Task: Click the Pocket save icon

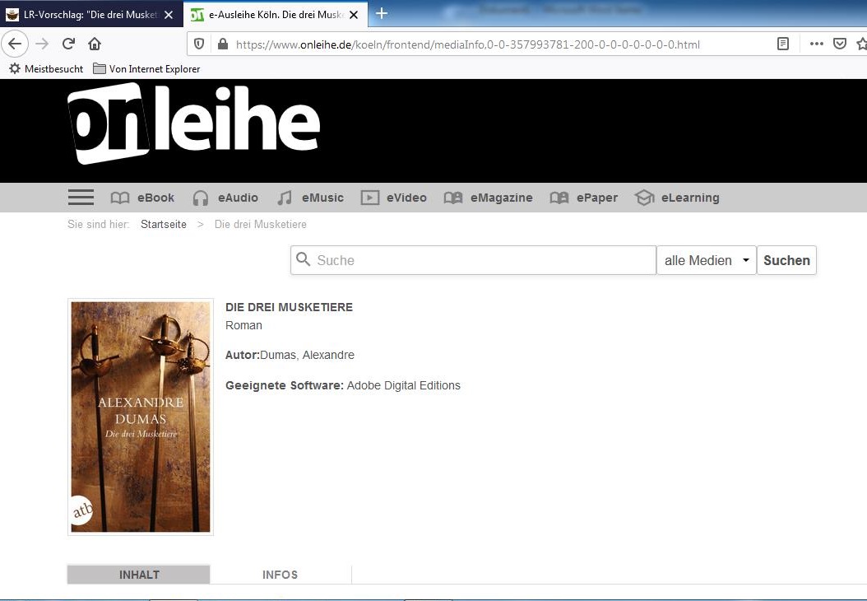Action: pyautogui.click(x=840, y=44)
